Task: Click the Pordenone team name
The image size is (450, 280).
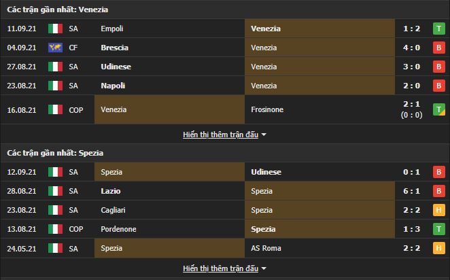Action: pos(118,229)
